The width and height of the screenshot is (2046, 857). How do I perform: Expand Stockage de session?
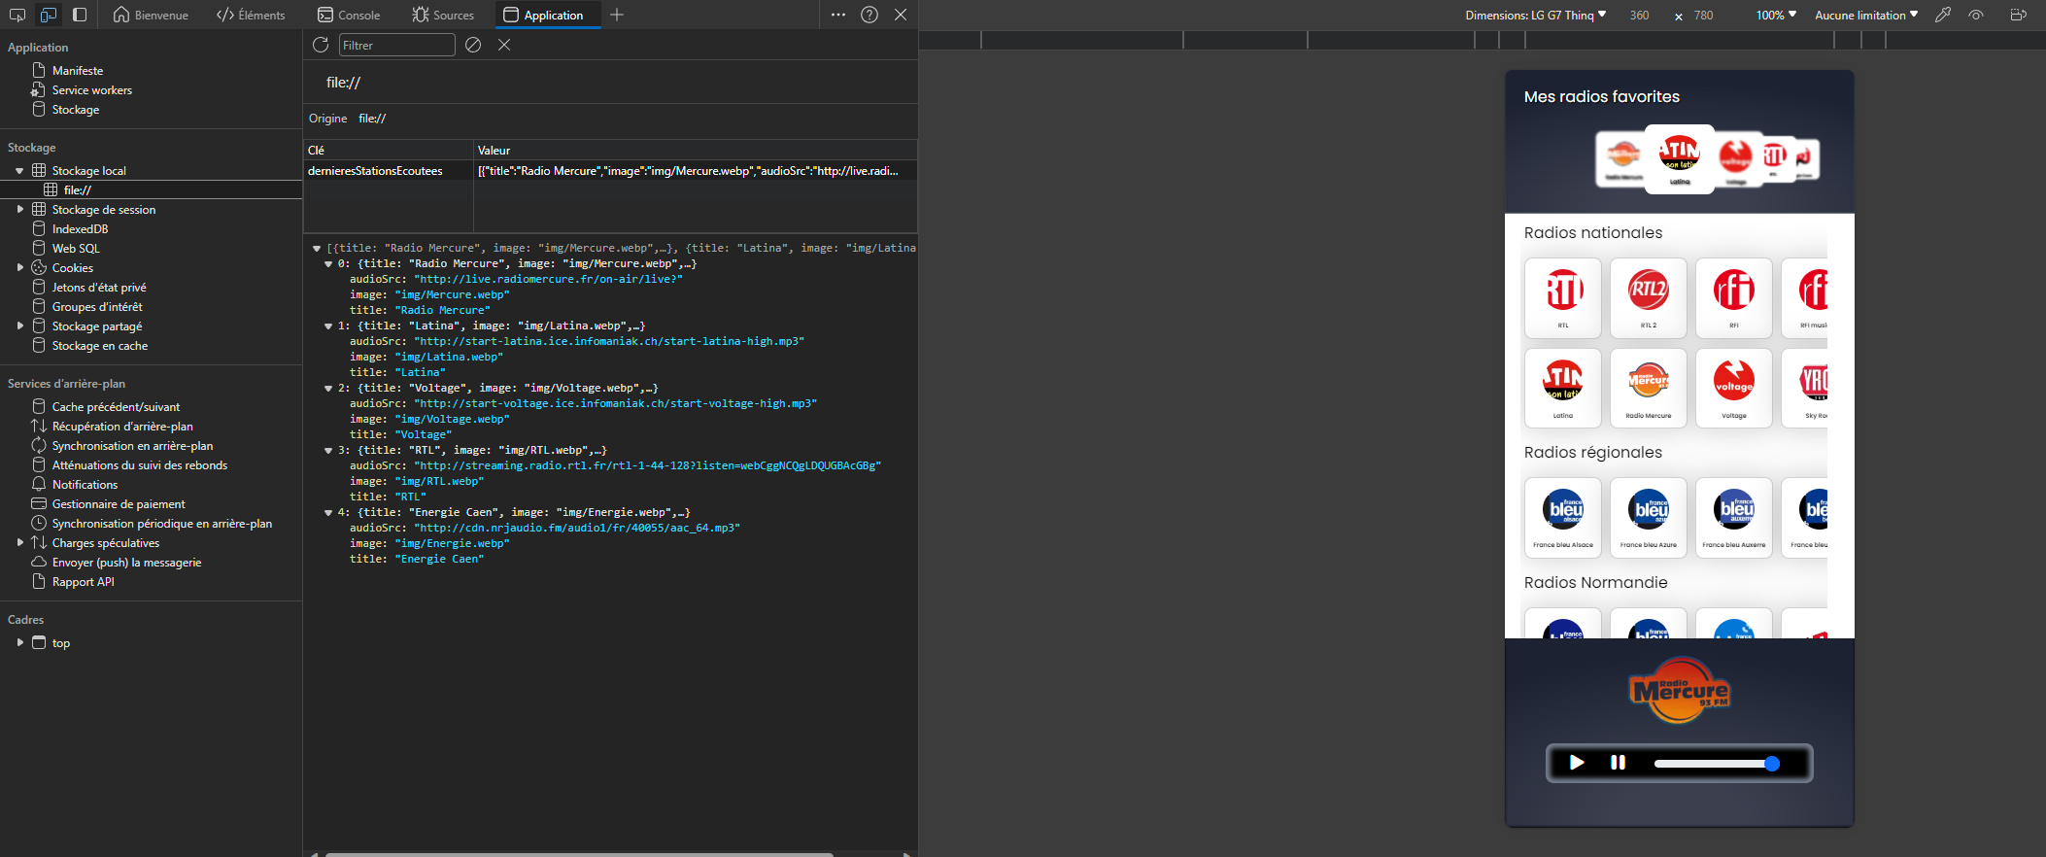(19, 209)
